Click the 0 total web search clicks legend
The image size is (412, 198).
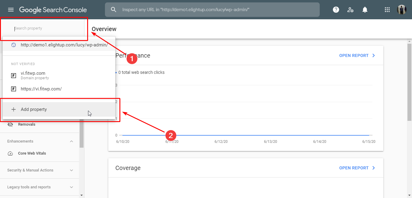140,72
